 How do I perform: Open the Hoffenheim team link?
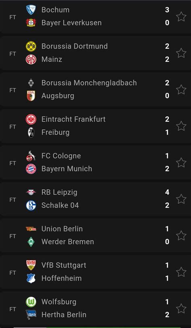[62, 278]
